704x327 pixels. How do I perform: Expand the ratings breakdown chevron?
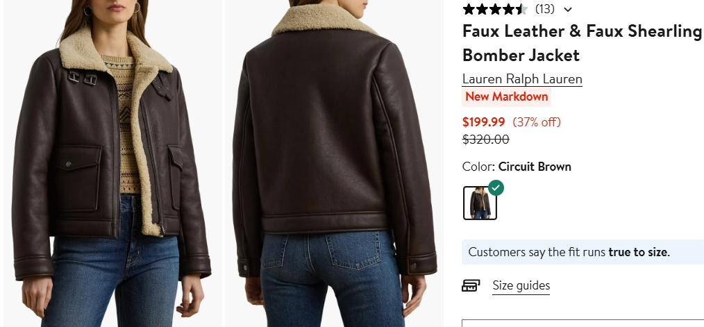567,10
